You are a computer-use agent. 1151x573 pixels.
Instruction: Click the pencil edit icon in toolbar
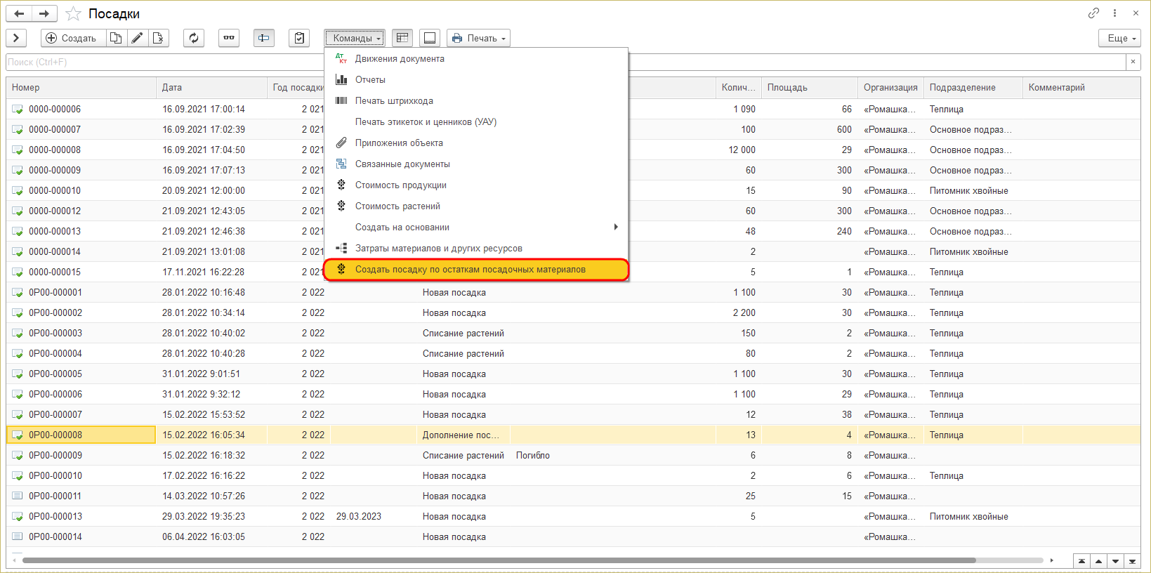138,38
